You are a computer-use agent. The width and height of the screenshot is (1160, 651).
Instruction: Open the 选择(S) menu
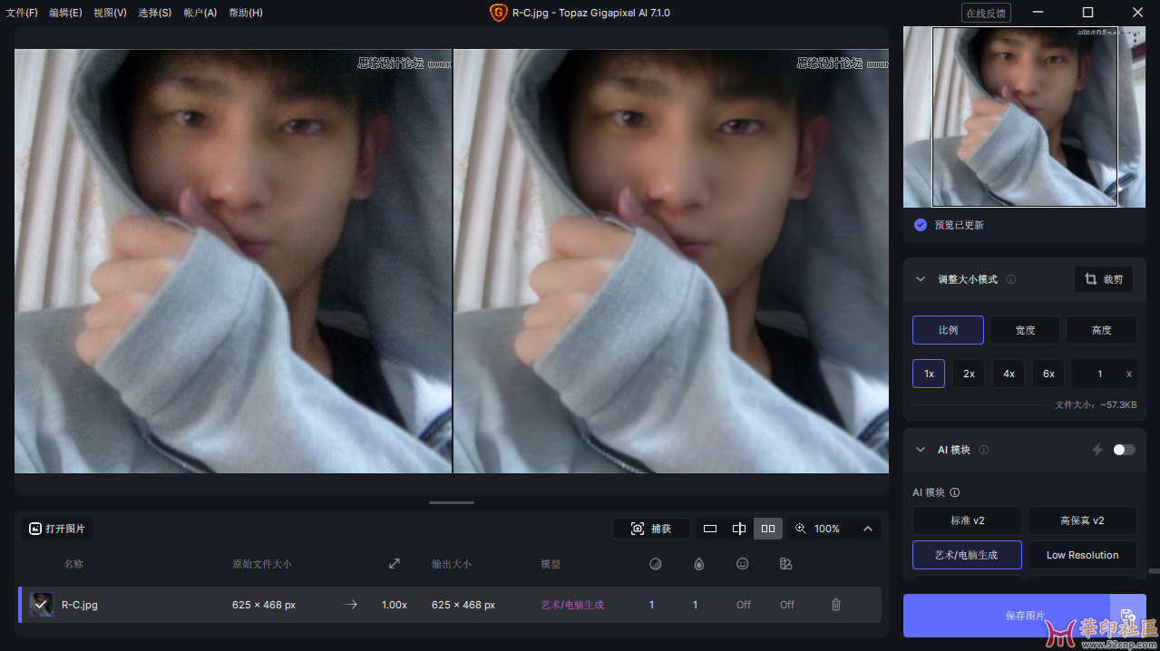[x=155, y=13]
